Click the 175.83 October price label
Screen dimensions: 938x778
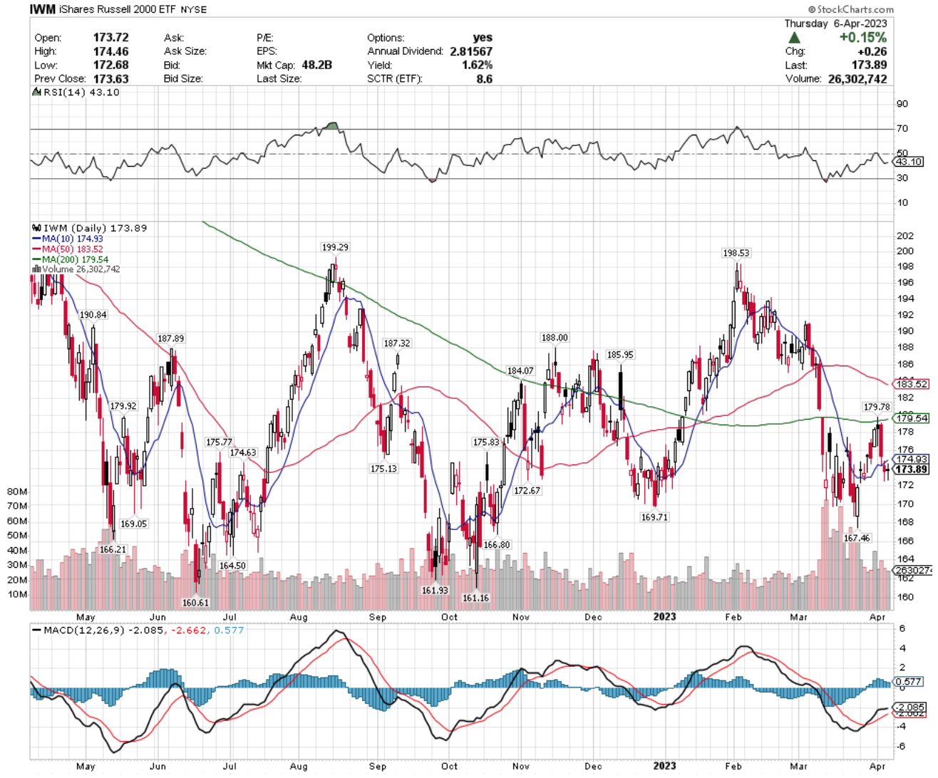(487, 442)
